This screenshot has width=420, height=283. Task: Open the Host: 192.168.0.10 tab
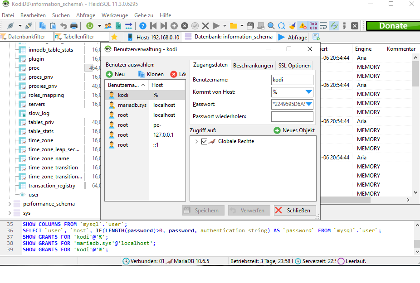click(153, 37)
